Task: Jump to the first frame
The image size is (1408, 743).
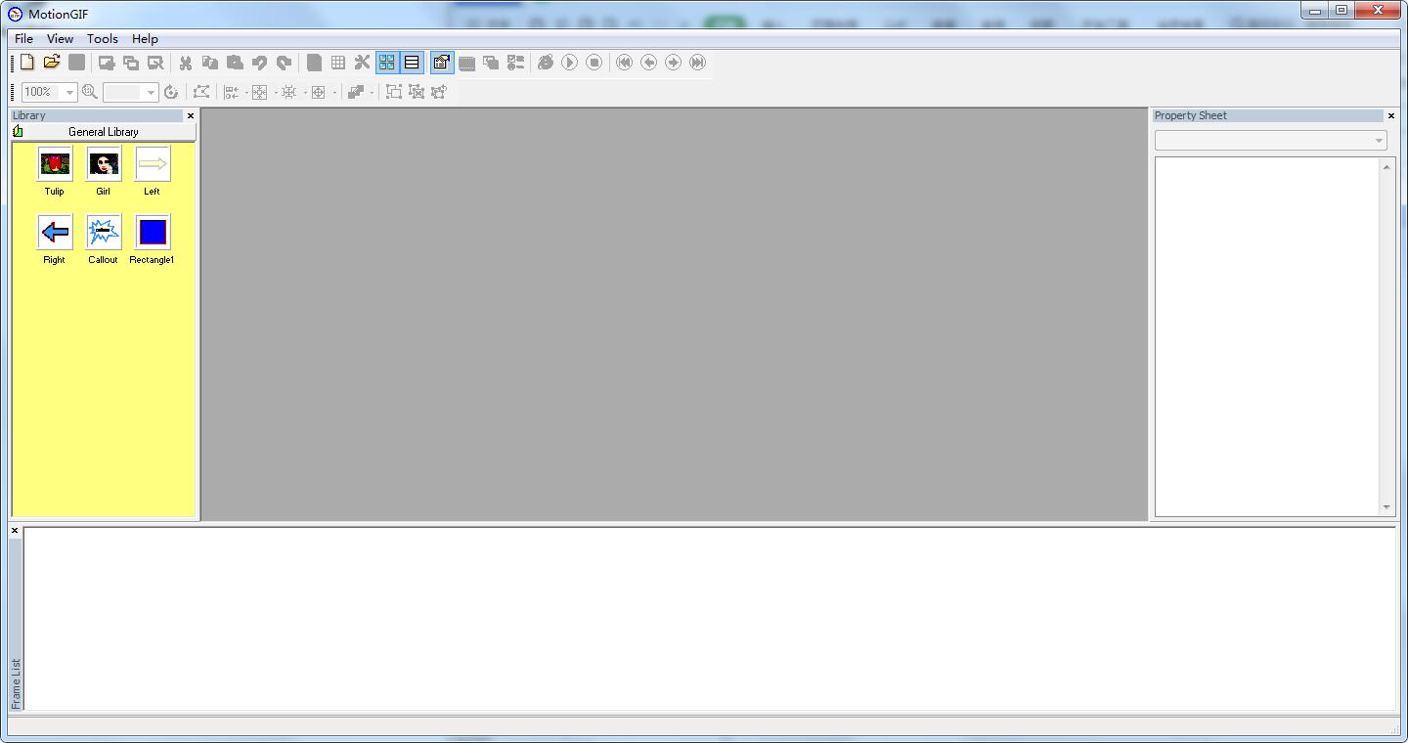Action: click(x=624, y=63)
